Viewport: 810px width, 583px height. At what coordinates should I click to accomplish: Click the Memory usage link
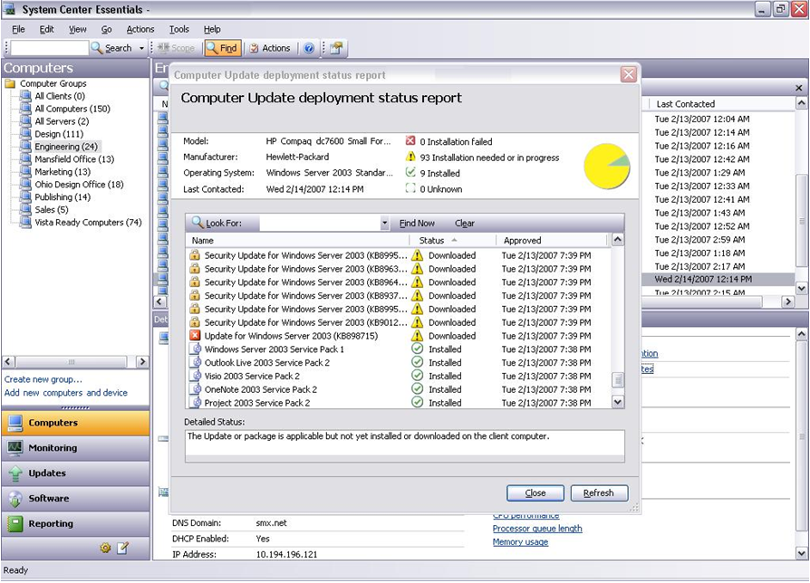tap(520, 542)
